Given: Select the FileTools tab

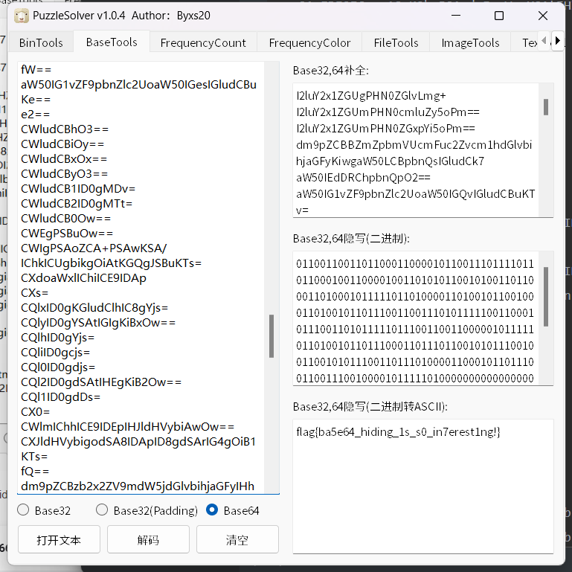Looking at the screenshot, I should click(396, 42).
